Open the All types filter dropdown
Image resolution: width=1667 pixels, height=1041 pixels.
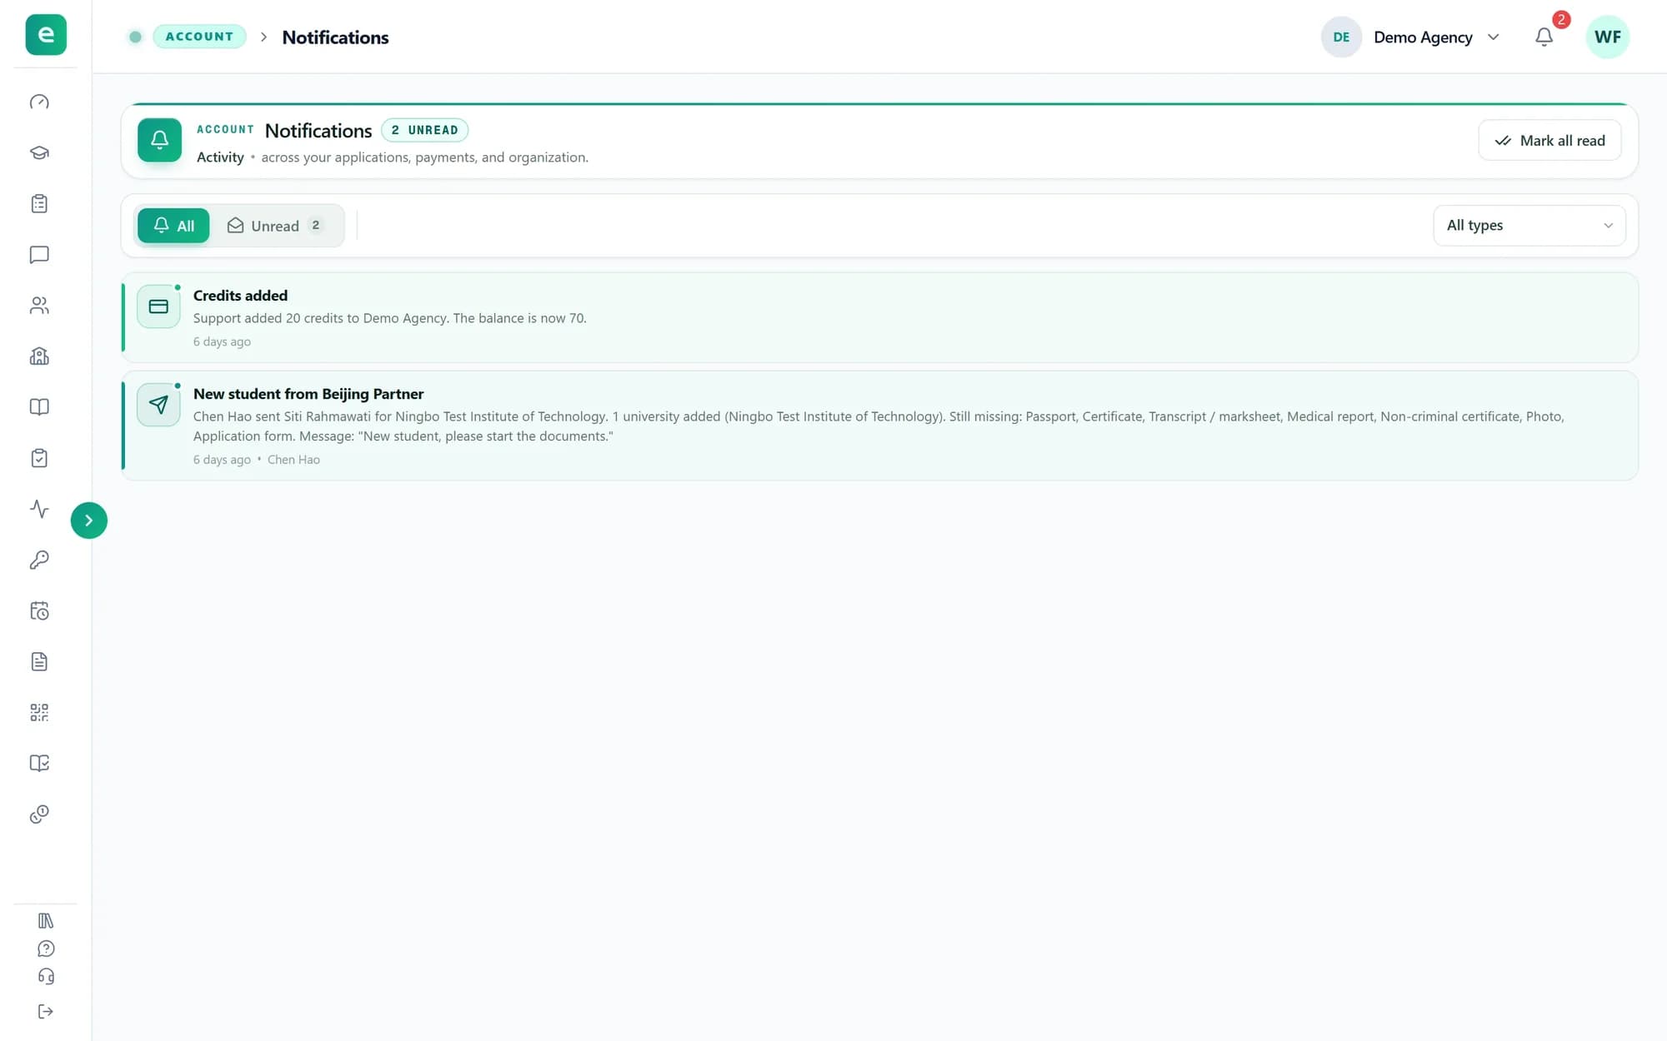pos(1529,226)
